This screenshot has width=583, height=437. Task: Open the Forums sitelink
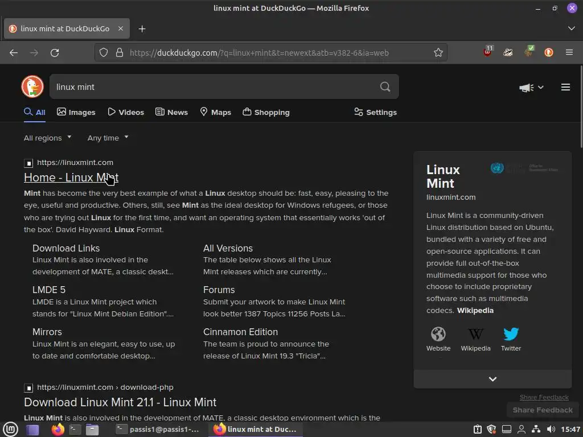[219, 290]
